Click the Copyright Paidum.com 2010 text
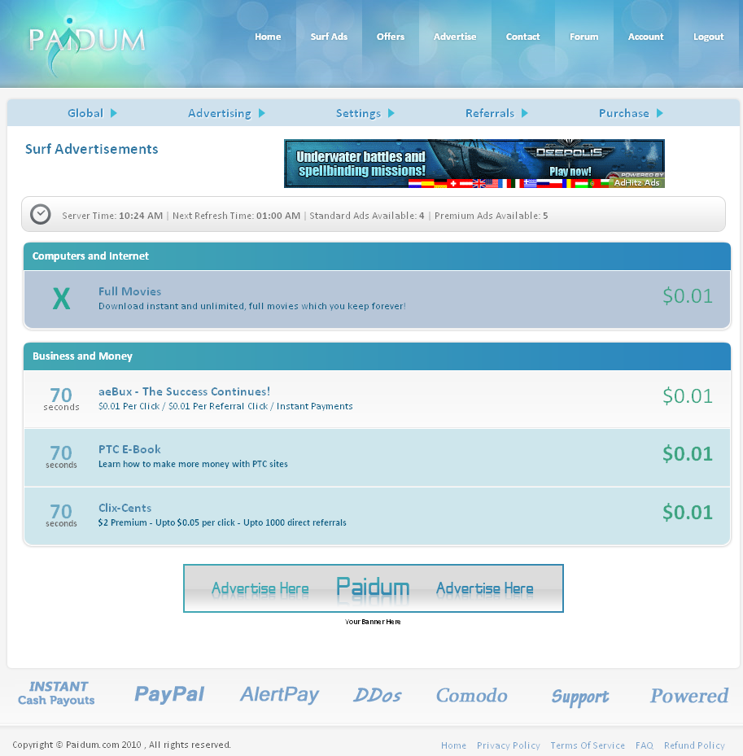This screenshot has width=743, height=756. tap(121, 745)
